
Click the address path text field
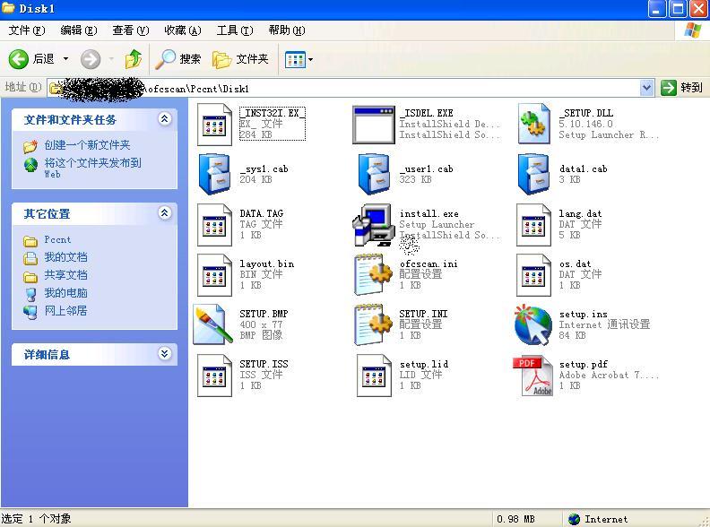pyautogui.click(x=344, y=88)
